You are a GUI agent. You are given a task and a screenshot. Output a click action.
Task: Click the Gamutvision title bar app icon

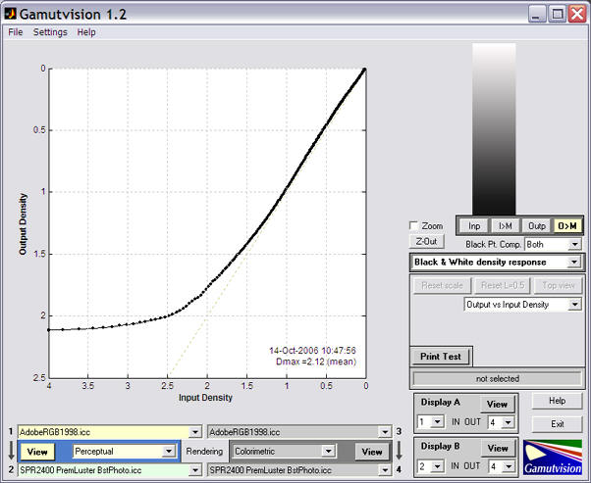tap(10, 14)
